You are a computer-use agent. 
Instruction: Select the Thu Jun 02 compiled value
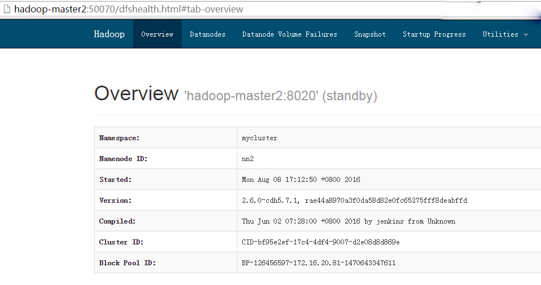pyautogui.click(x=349, y=221)
